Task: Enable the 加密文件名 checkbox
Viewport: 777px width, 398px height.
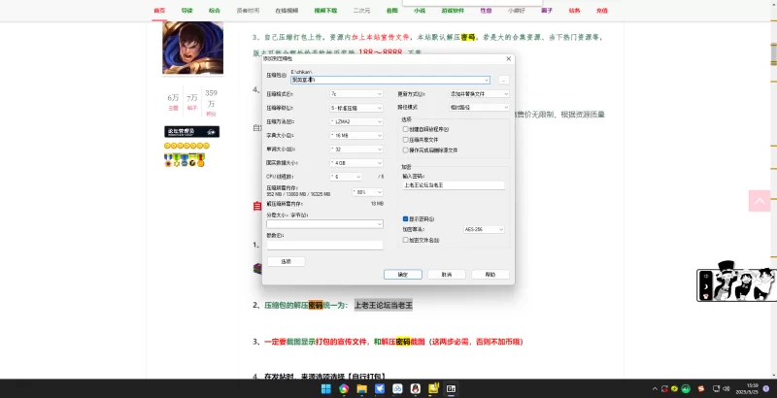Action: pyautogui.click(x=405, y=240)
